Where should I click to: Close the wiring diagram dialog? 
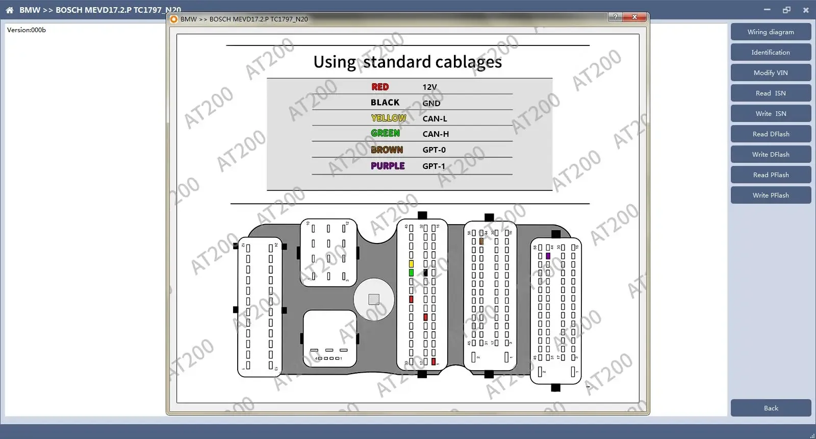coord(635,17)
